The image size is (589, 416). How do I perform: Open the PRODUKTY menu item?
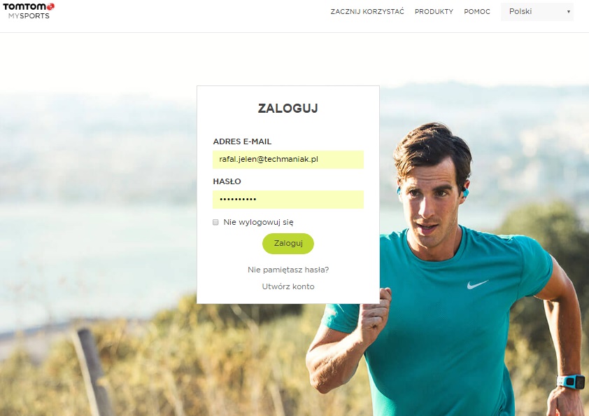pos(434,12)
